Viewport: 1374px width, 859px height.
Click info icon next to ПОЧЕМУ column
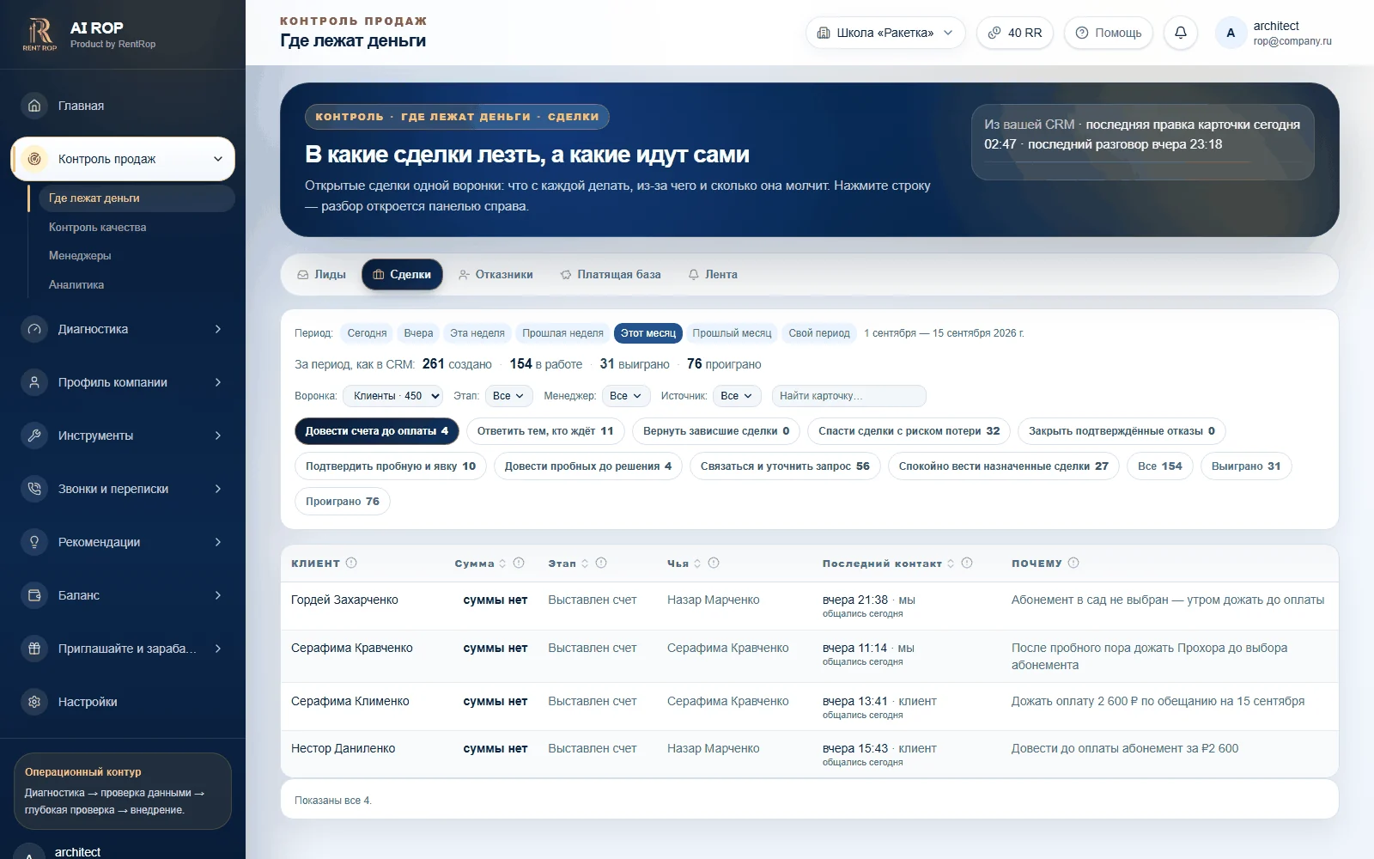[1073, 563]
